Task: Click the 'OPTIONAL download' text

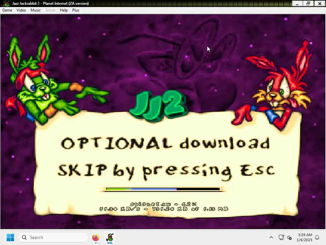Action: (166, 143)
